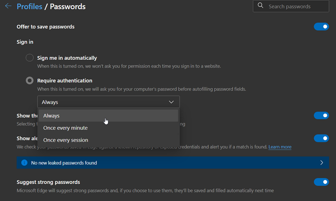Click the Search passwords field

coord(291,6)
